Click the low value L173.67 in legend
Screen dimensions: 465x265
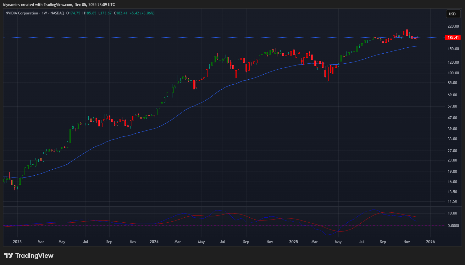point(105,13)
